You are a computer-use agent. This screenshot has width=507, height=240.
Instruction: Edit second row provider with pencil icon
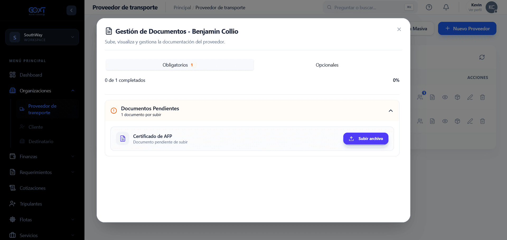470,121
